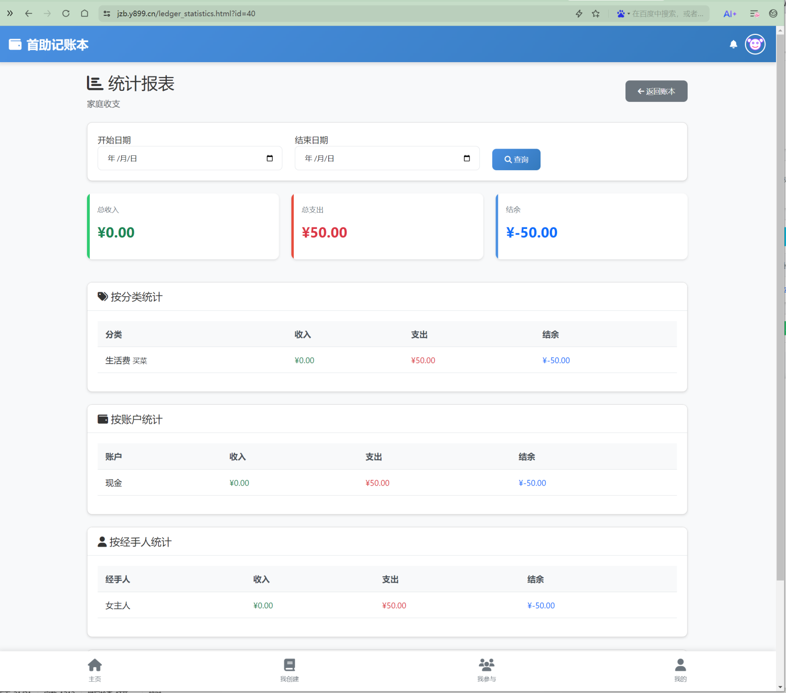Go to the 我的 tab
Screen dimensions: 786x693
pos(680,670)
